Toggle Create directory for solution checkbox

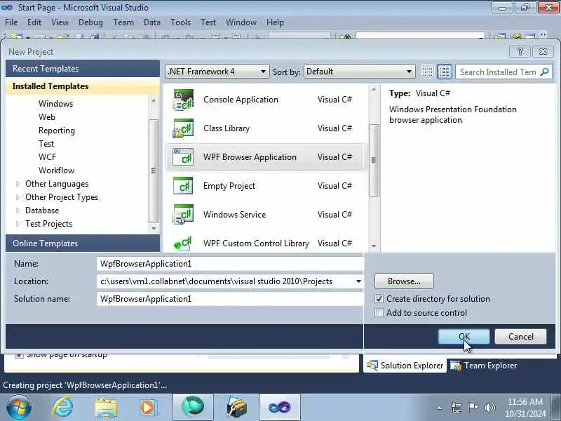379,299
